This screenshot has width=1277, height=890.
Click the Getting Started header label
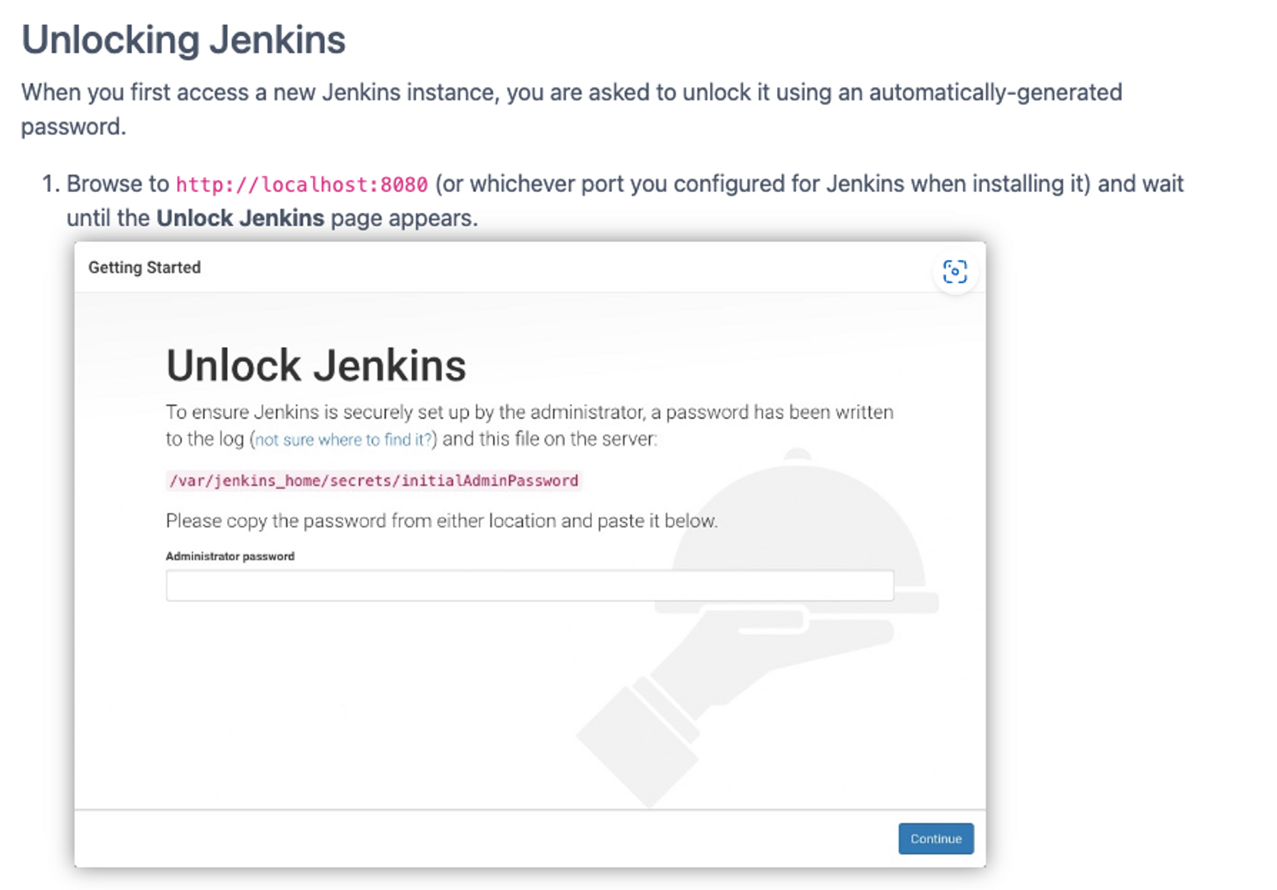point(144,267)
